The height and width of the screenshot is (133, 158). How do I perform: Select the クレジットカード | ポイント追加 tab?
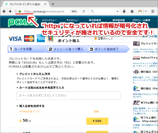(x=25, y=4)
